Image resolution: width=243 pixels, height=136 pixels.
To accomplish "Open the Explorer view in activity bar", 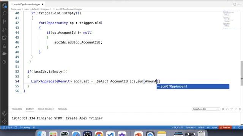I will (x=4, y=6).
